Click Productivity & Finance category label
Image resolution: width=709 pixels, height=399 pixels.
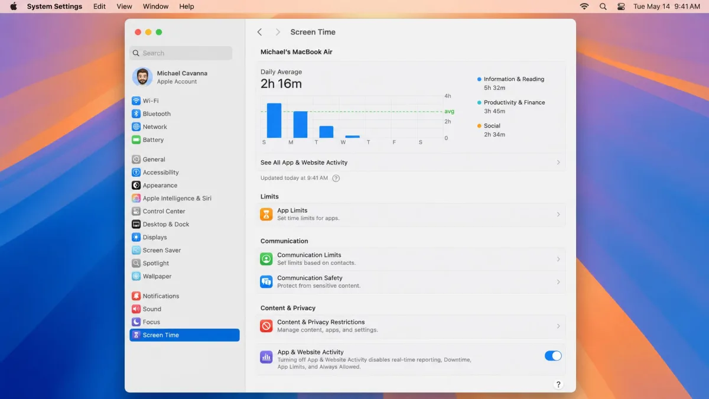point(514,102)
